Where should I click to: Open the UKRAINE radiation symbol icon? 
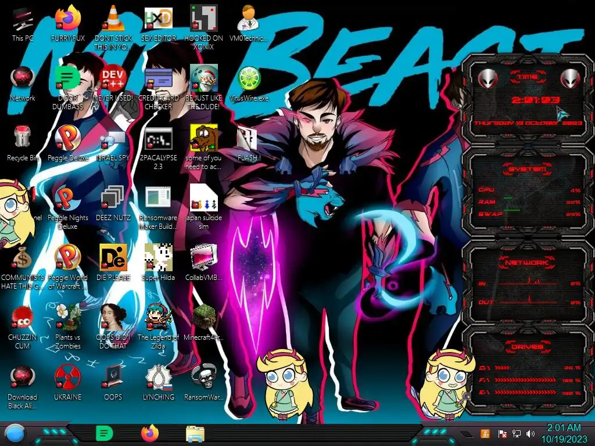tap(67, 383)
